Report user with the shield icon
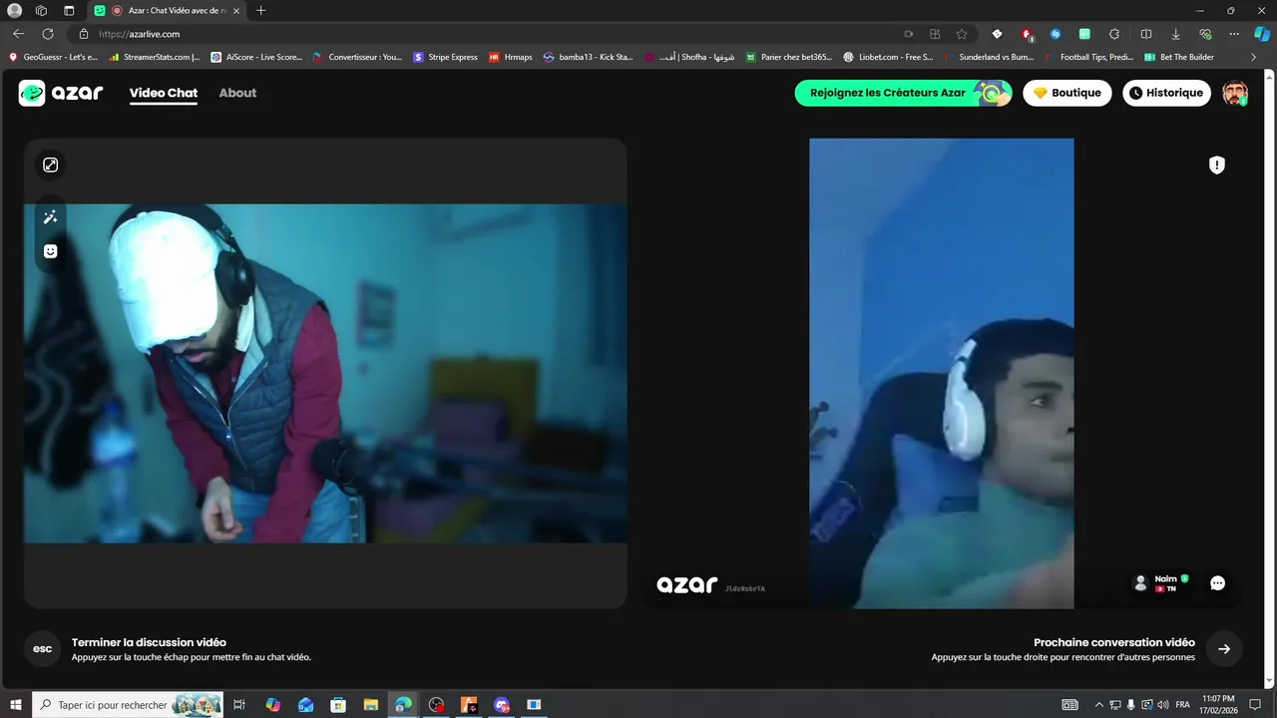The height and width of the screenshot is (718, 1277). pos(1216,166)
